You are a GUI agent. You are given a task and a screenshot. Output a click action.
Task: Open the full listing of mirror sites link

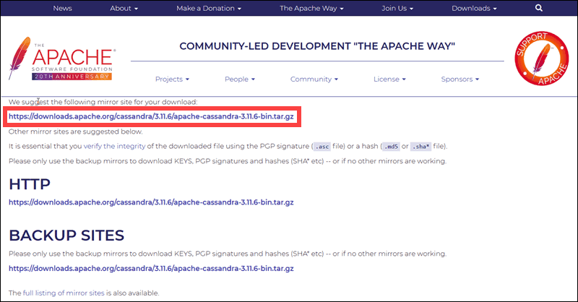pyautogui.click(x=64, y=293)
